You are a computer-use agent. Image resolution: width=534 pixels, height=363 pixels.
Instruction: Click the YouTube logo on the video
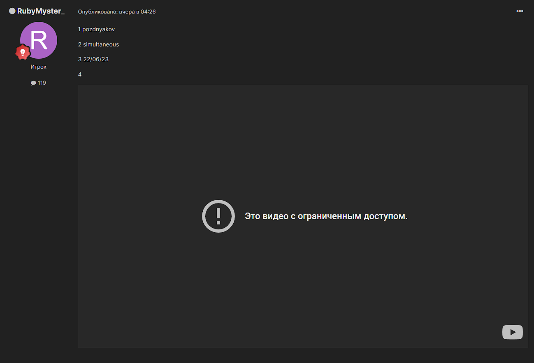pyautogui.click(x=512, y=332)
